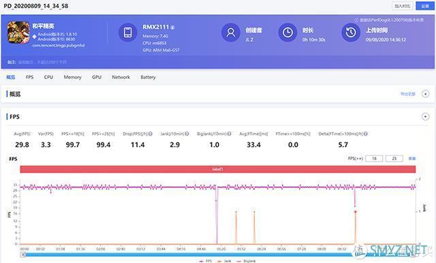Screen dimensions: 436x263
Task: Click the device name RMX2111
Action: pyautogui.click(x=156, y=27)
